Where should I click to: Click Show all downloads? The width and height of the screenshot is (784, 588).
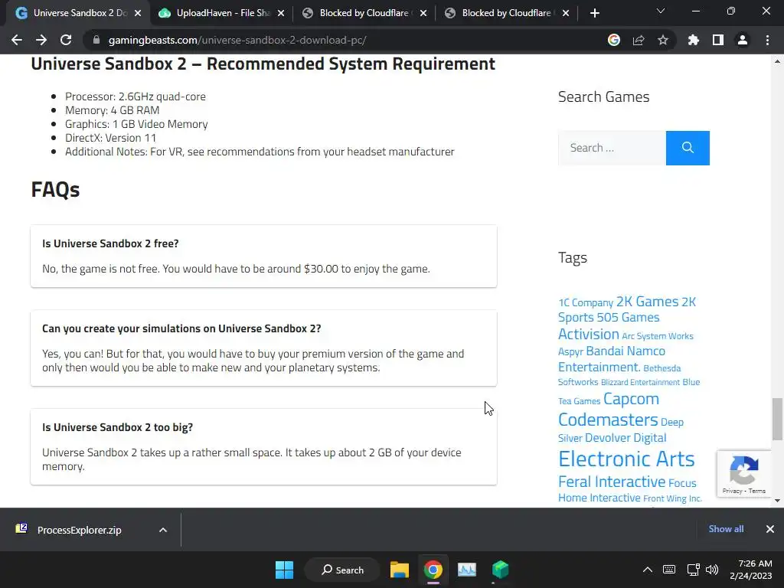[726, 529]
